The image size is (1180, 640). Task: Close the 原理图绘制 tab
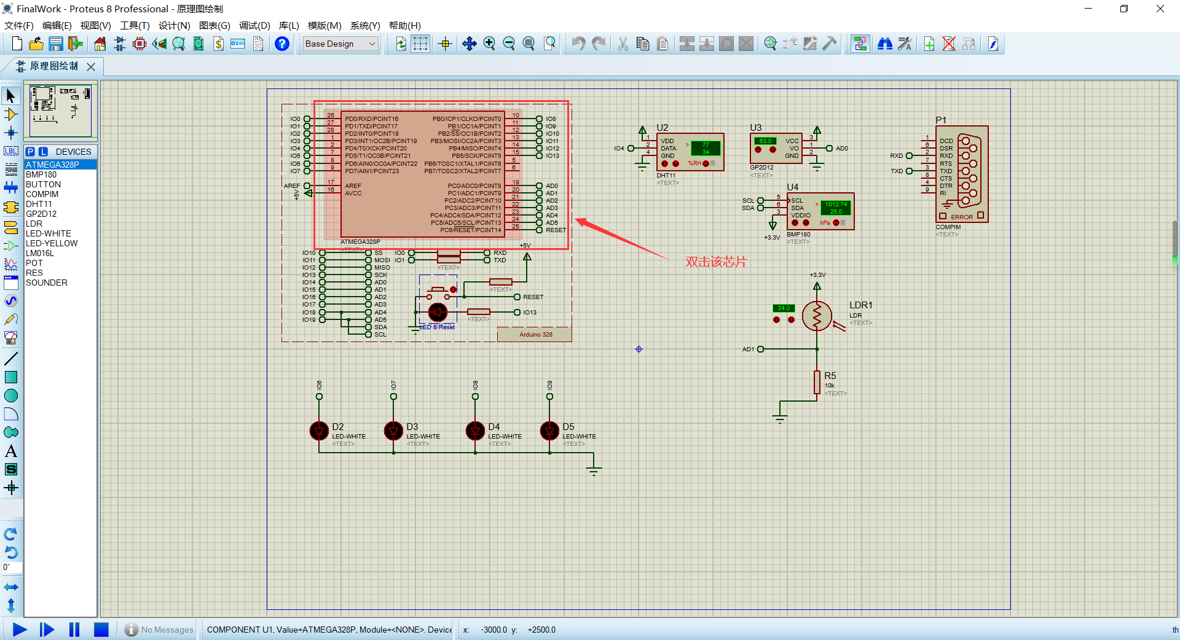click(x=91, y=66)
